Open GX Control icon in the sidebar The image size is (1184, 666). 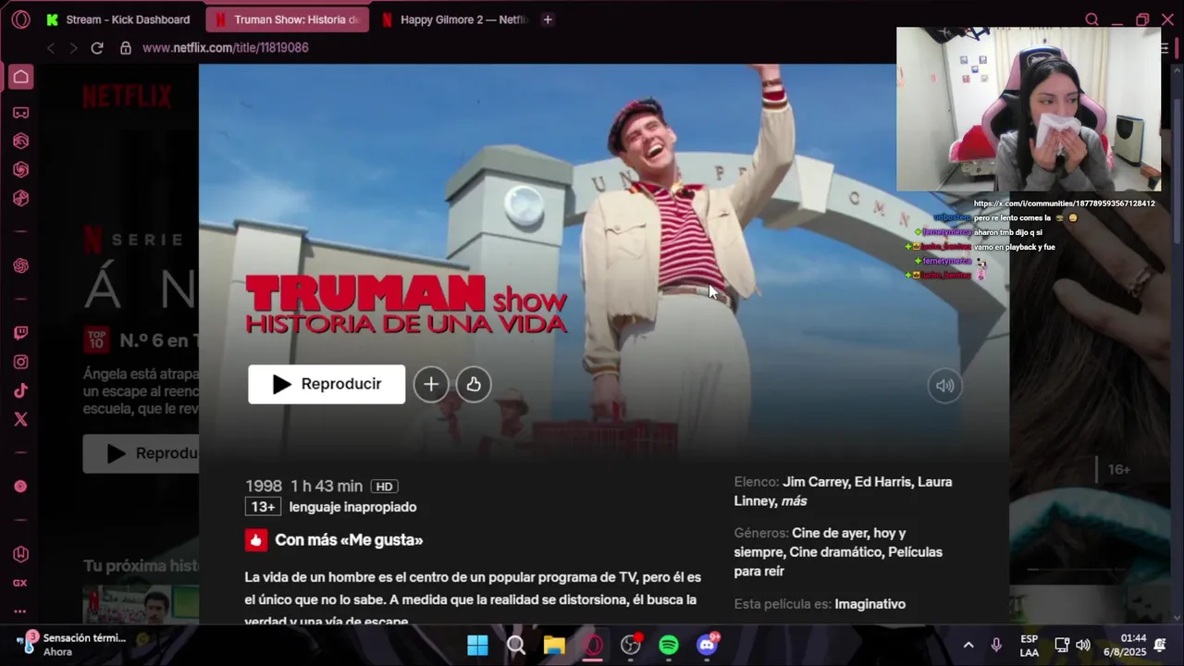20,584
